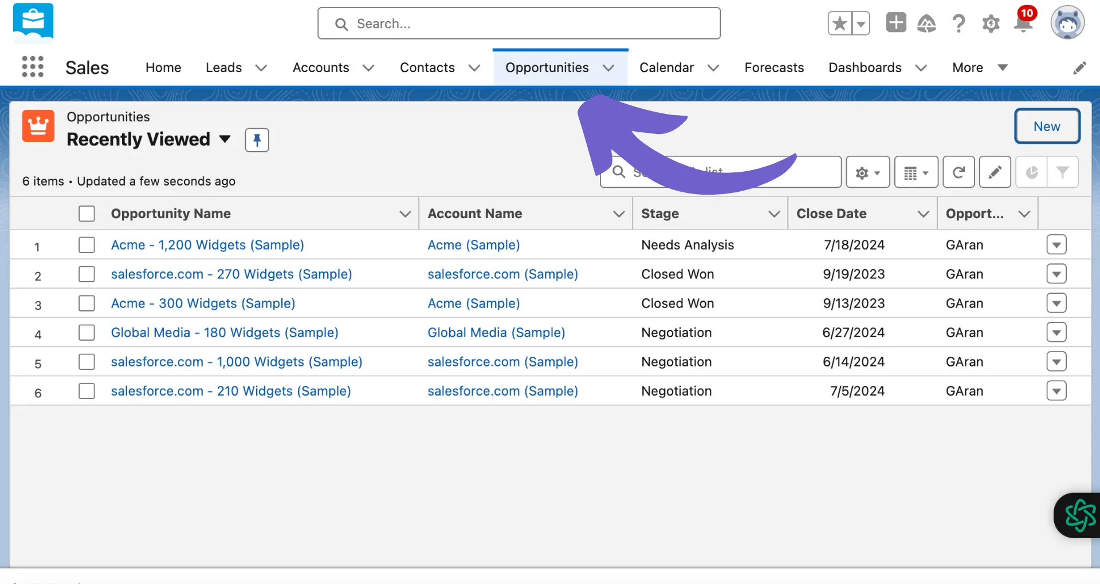Check the Global Media - 180 Widgets row

(x=87, y=333)
